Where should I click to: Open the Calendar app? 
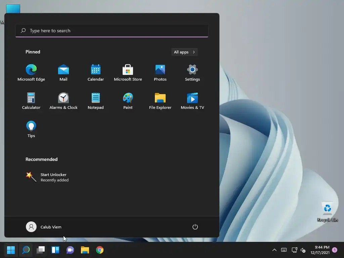click(x=96, y=73)
